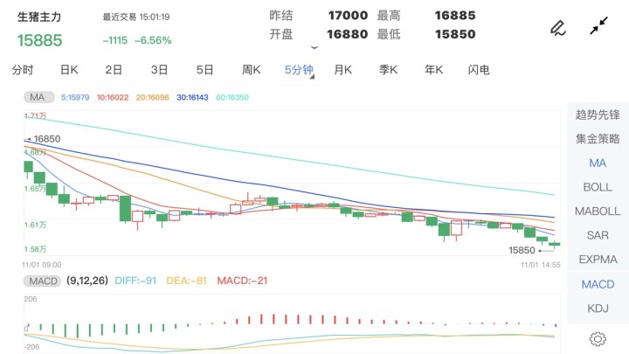Click the 最高 value 16885
The height and width of the screenshot is (354, 629).
click(455, 15)
